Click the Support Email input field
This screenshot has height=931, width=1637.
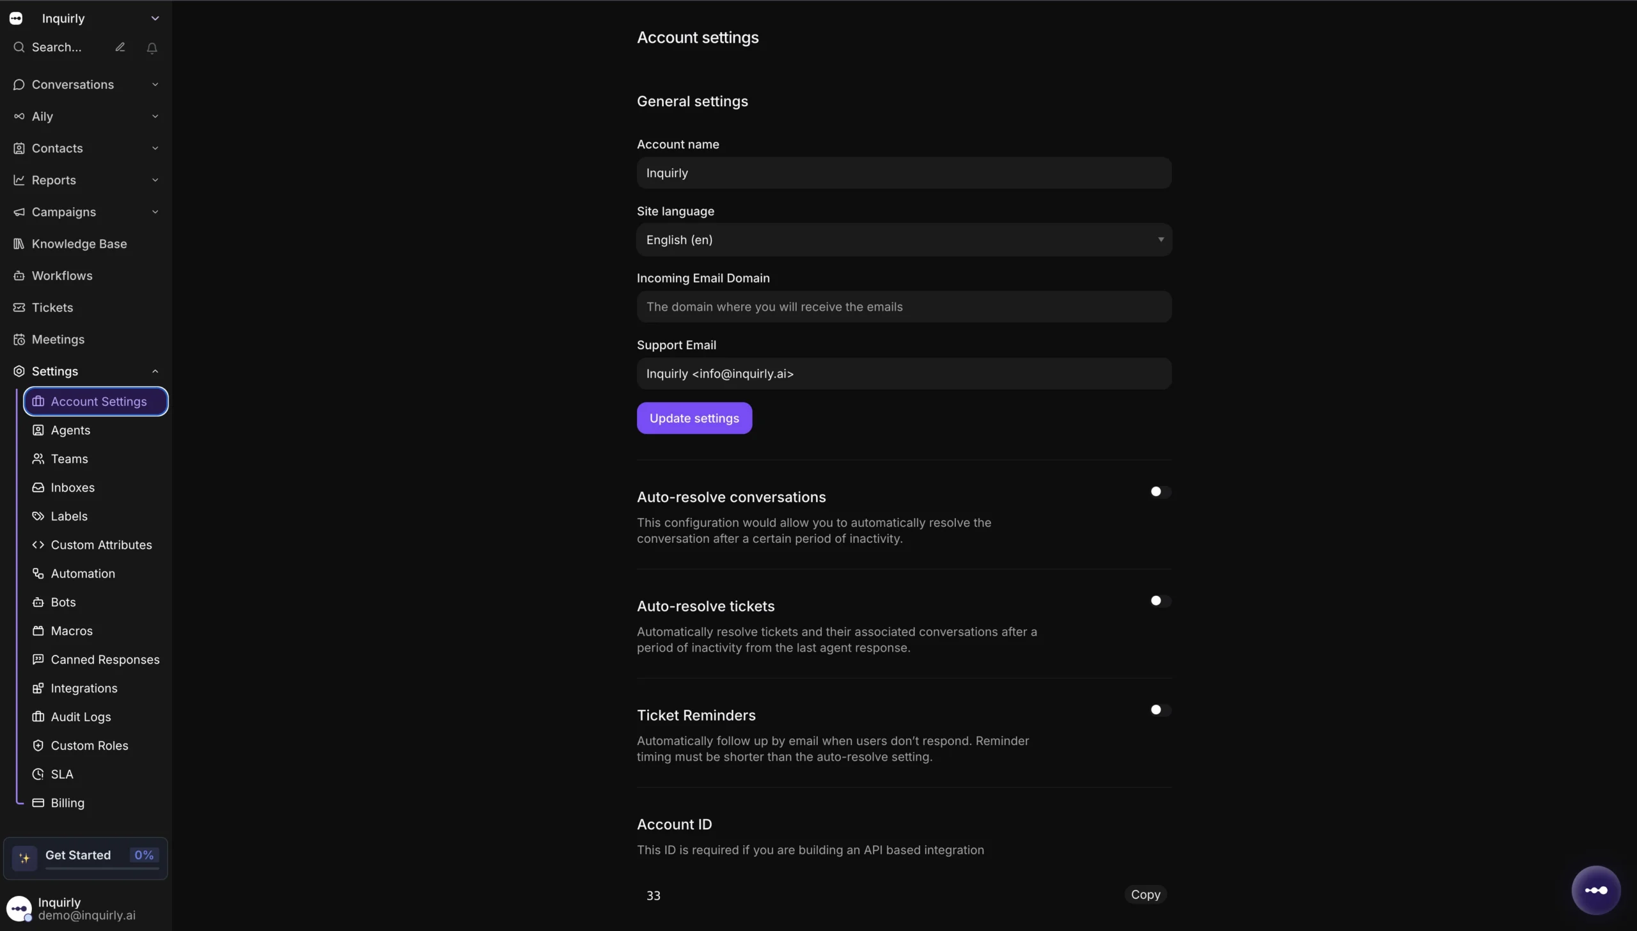point(904,373)
